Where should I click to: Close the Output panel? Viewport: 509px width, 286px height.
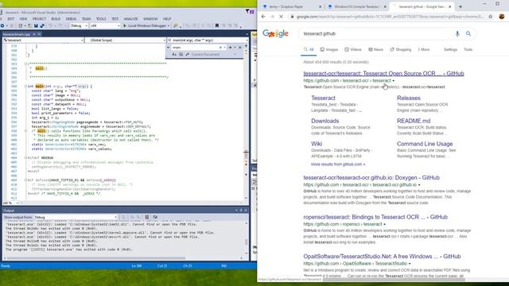click(x=246, y=211)
